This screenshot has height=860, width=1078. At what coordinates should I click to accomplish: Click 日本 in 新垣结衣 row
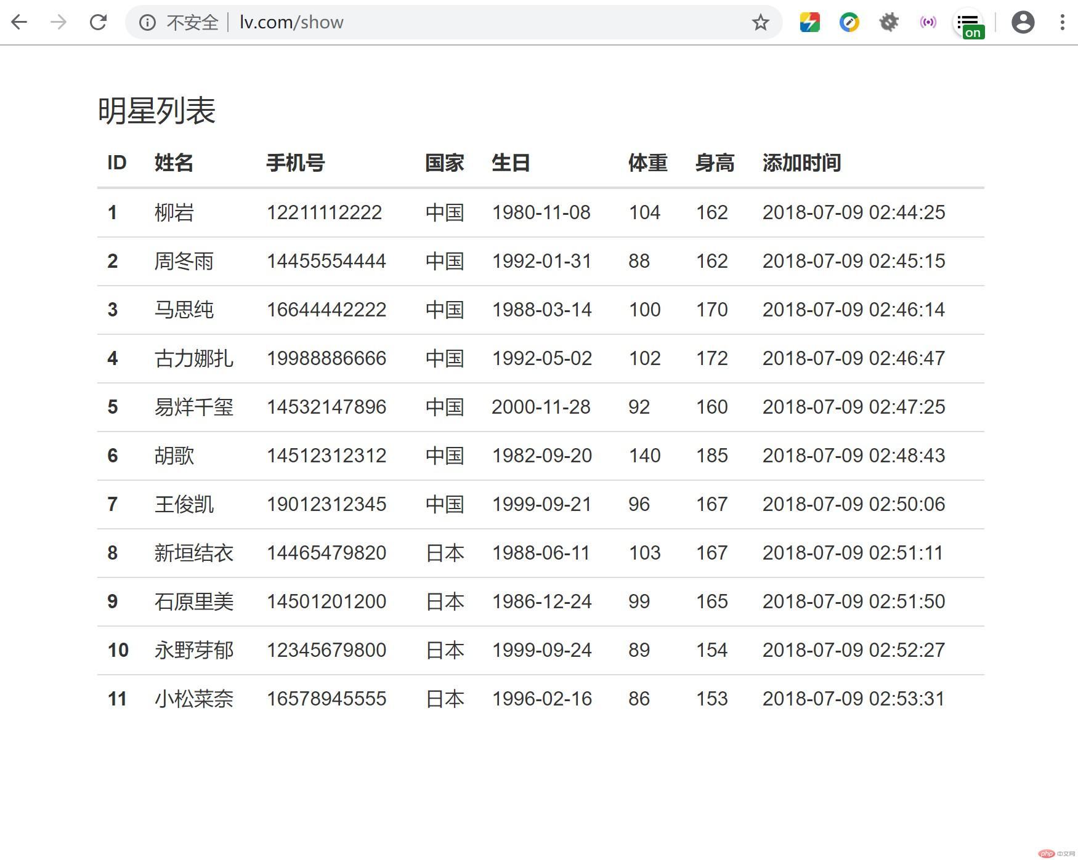pyautogui.click(x=444, y=553)
